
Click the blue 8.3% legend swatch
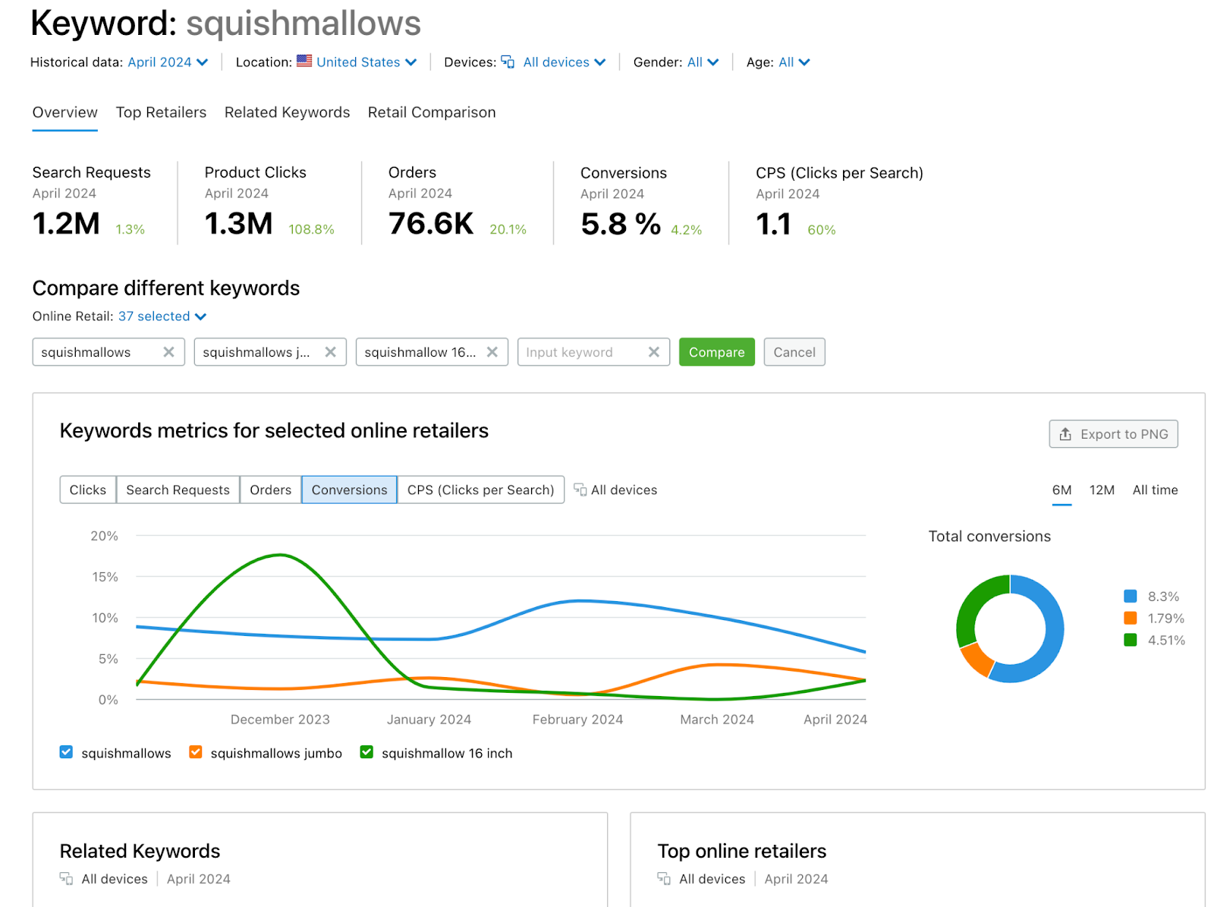(x=1130, y=597)
